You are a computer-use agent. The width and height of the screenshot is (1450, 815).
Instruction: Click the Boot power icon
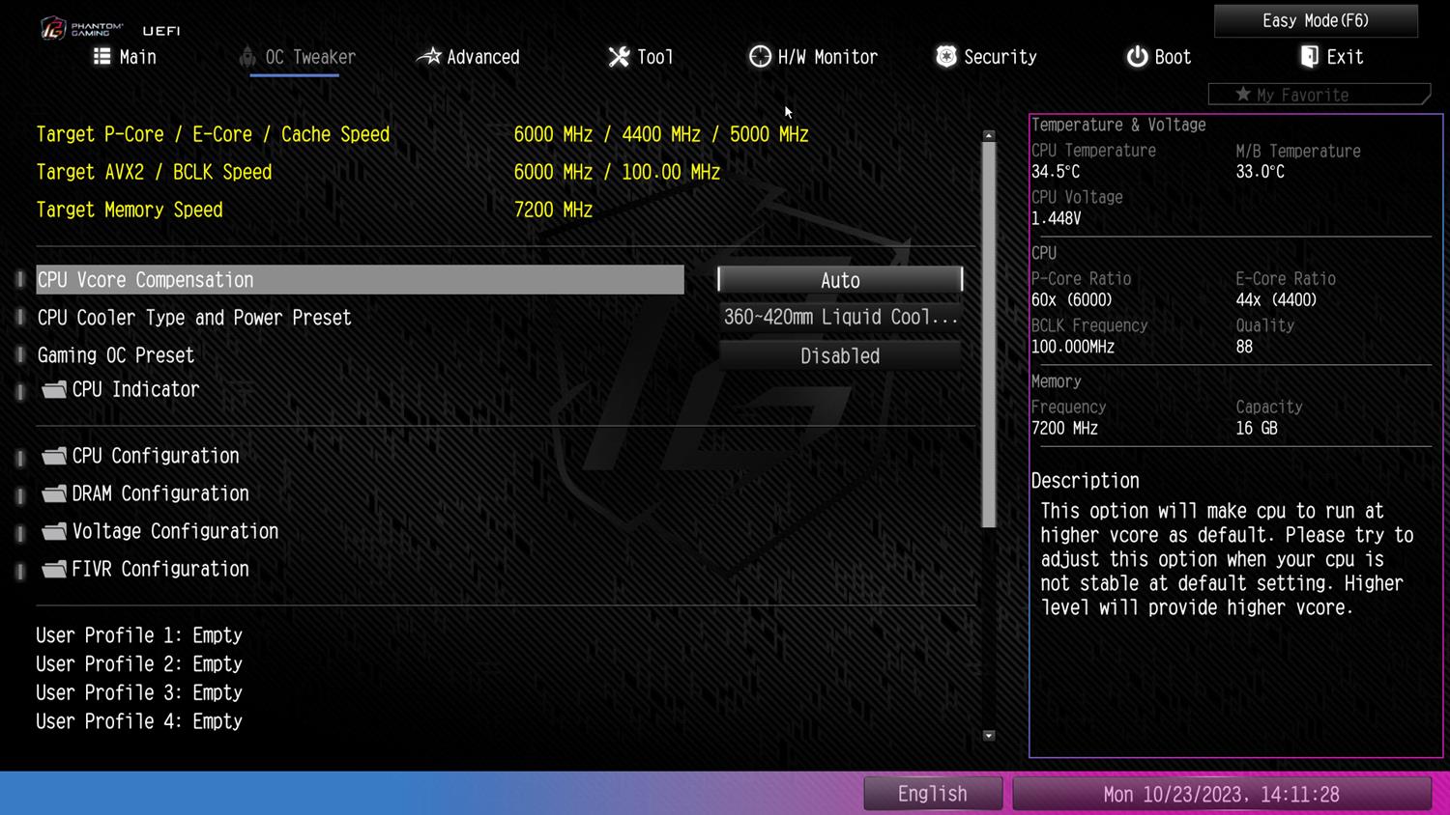(x=1137, y=57)
